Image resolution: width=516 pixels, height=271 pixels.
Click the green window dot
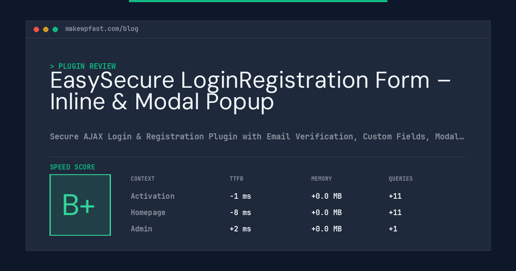55,29
